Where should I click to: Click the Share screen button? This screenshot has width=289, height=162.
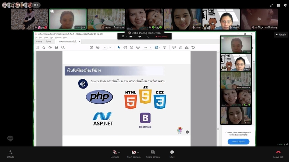point(153,154)
